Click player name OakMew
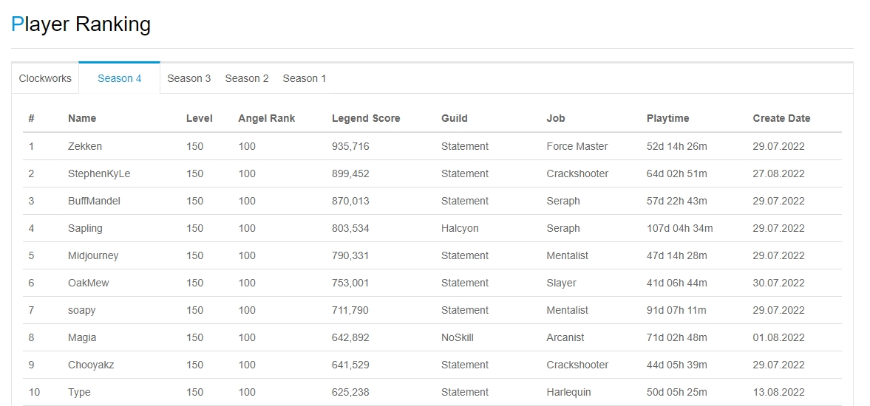Screen dimensions: 870x406 click(x=88, y=283)
